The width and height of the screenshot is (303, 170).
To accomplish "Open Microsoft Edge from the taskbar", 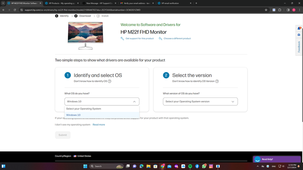I will [141, 166].
